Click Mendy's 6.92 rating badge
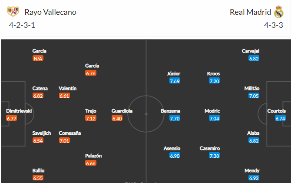Viewport: 291px width, 183px height. point(254,178)
